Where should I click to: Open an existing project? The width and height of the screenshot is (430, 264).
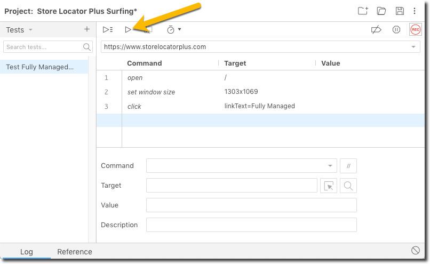pos(381,11)
